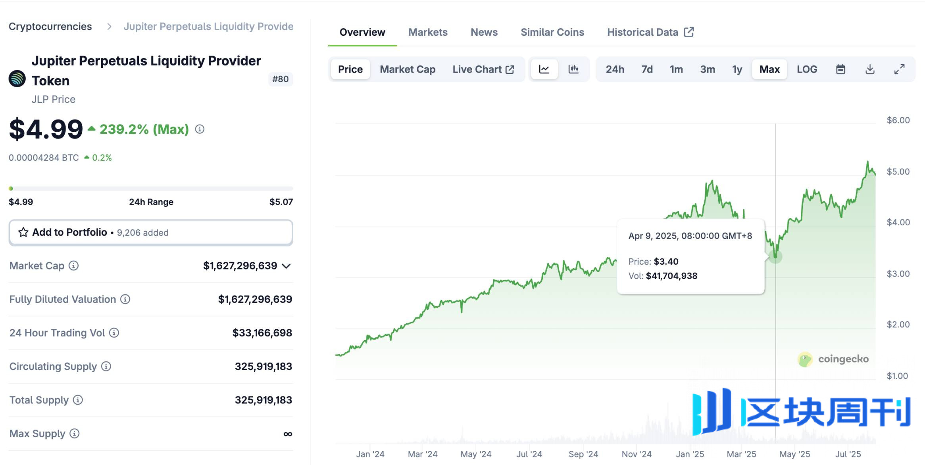Click external link icon beside Historical Data
This screenshot has width=925, height=465.
tap(689, 32)
